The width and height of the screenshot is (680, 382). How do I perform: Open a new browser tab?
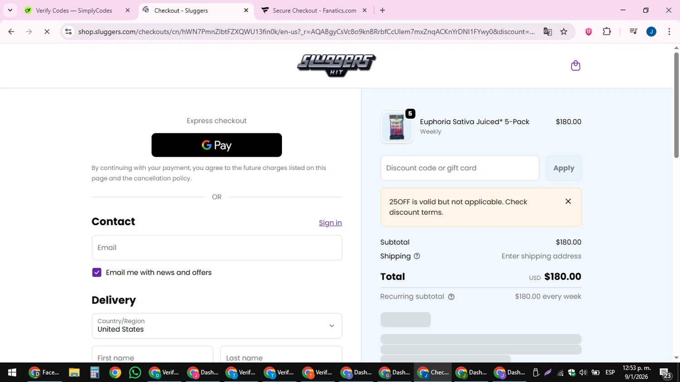tap(383, 10)
